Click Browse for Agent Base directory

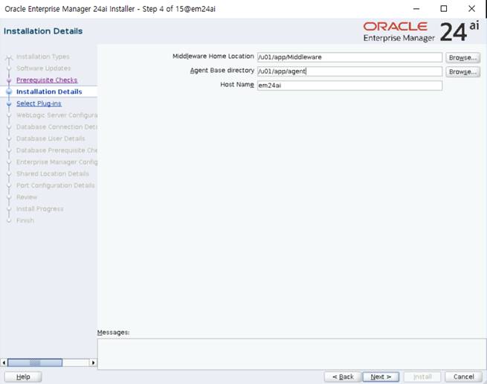pyautogui.click(x=462, y=72)
